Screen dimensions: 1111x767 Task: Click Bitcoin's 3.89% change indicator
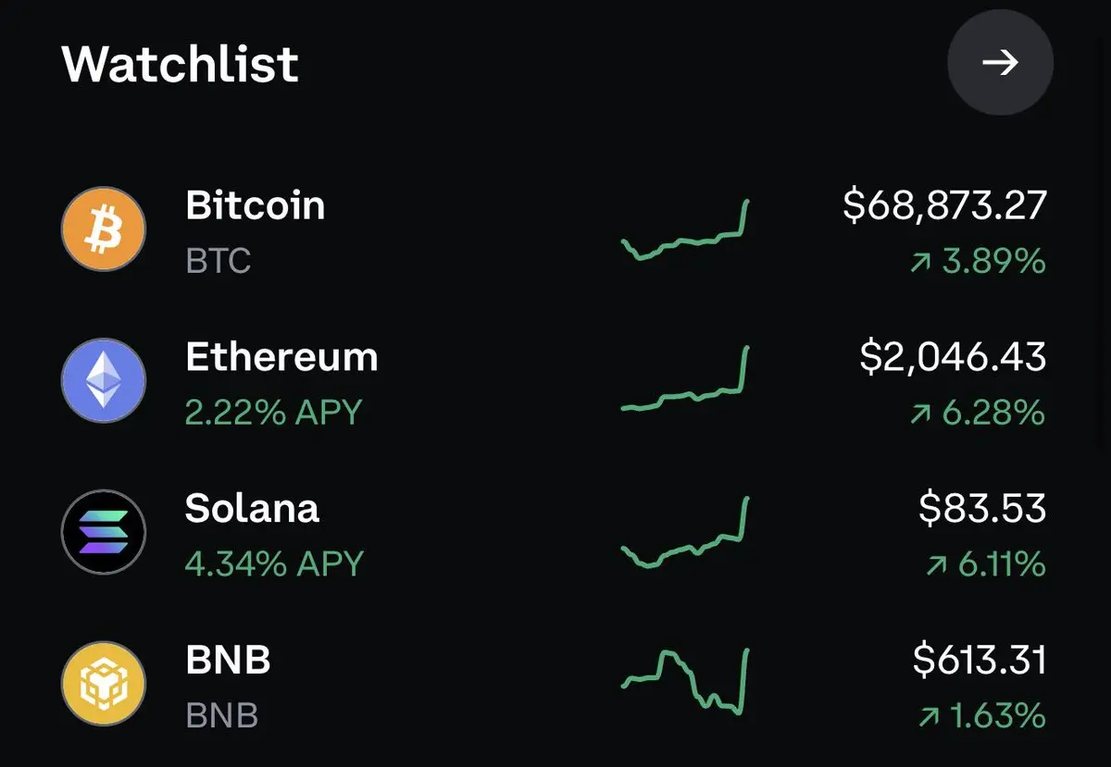pos(978,263)
